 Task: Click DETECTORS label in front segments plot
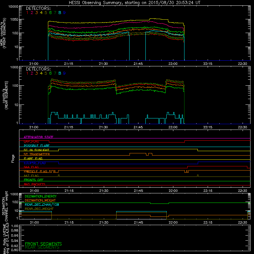pos(38,8)
